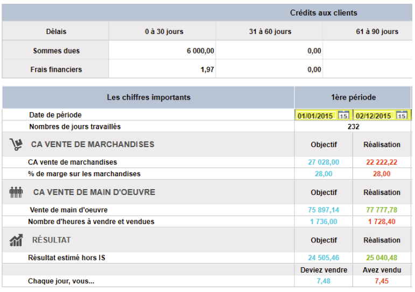Edit the end date field 02/12/2015
This screenshot has width=415, height=292.
(374, 116)
